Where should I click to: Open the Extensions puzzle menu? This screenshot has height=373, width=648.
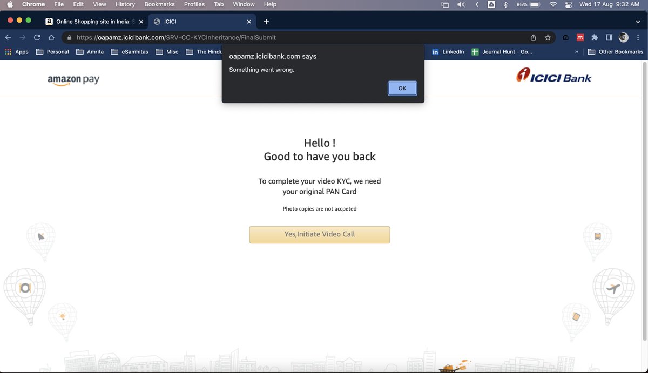pyautogui.click(x=595, y=38)
